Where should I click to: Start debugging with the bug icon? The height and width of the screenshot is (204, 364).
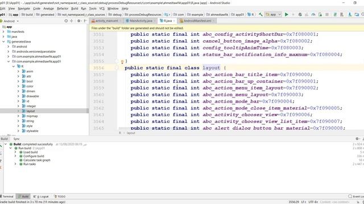click(300, 15)
